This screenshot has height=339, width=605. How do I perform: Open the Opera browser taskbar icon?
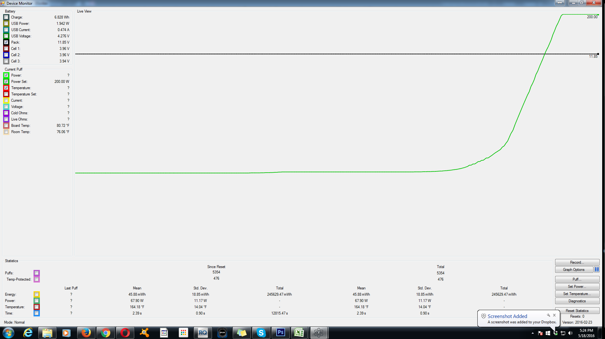pos(125,333)
